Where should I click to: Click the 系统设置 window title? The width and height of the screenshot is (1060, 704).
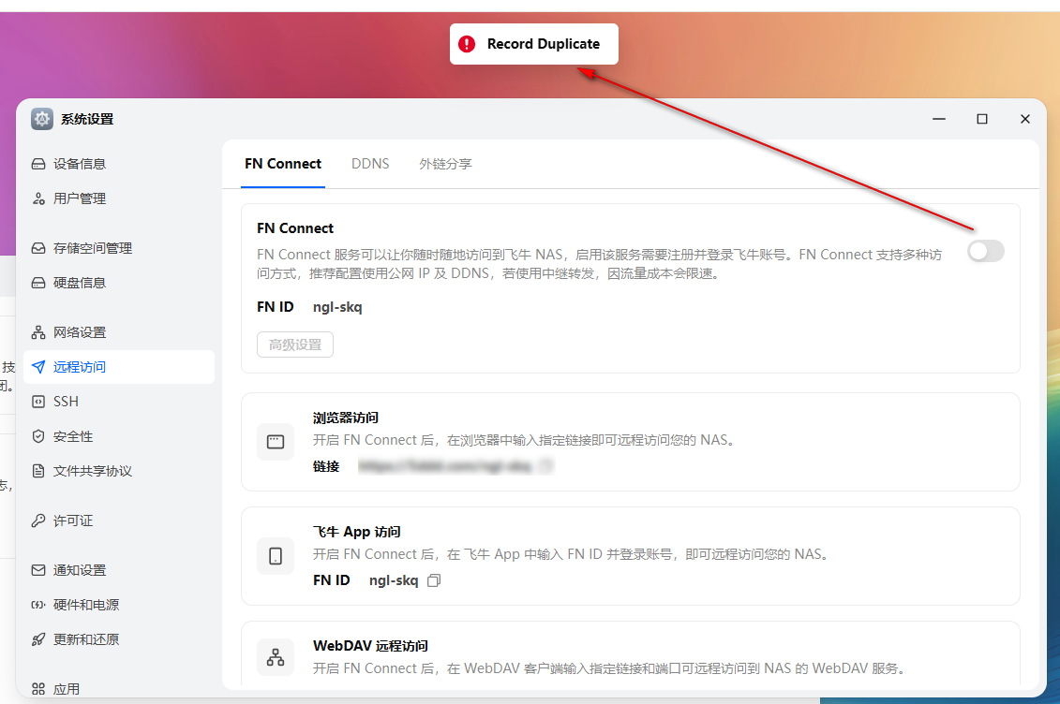click(x=87, y=120)
